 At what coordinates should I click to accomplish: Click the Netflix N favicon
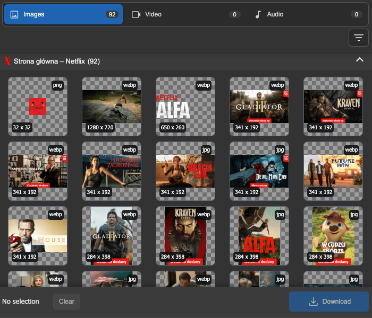click(7, 61)
